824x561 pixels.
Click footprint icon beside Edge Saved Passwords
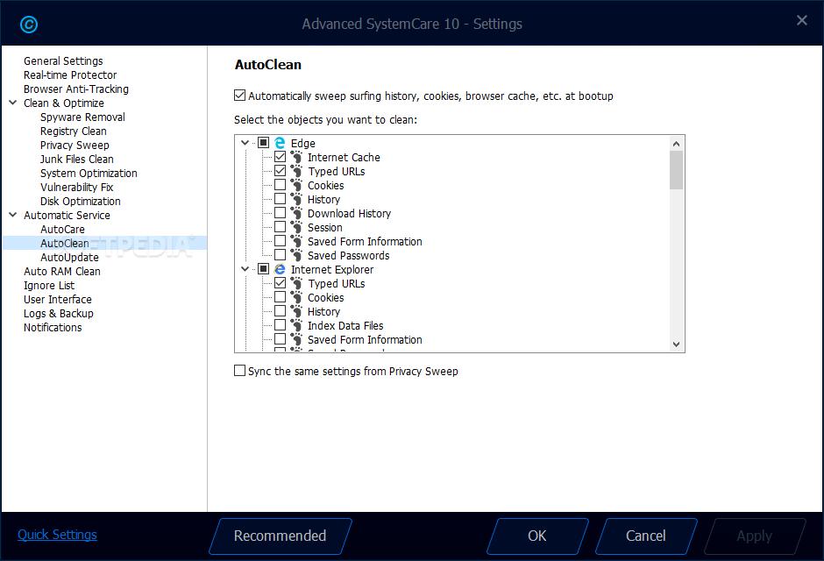coord(296,255)
